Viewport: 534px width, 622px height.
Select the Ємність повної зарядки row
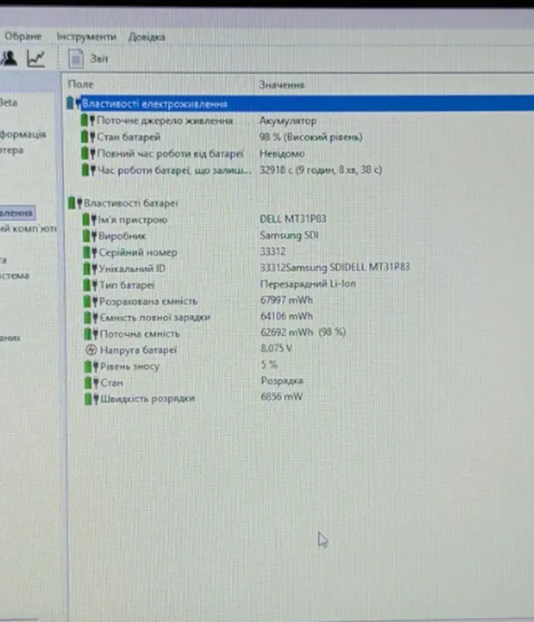(x=154, y=317)
